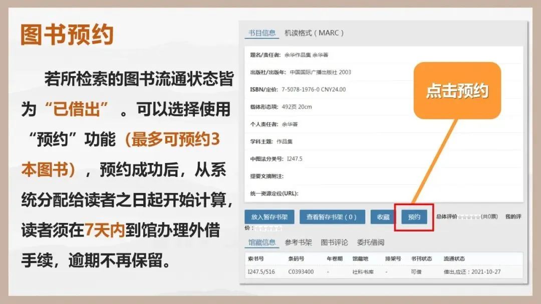The image size is (541, 304).
Task: Open the 图书评论 tab
Action: coord(334,242)
